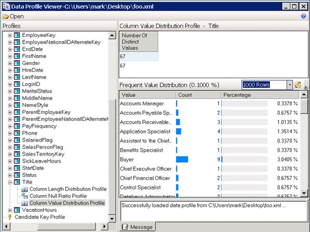Click the Column Value Distribution Profile icon
This screenshot has height=232, width=310.
(24, 203)
